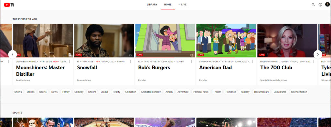Filter by Romance chip
331x127 pixels.
click(231, 92)
